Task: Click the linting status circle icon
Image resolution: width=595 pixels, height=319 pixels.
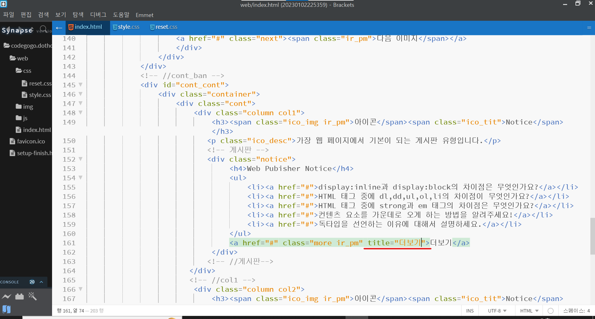Action: click(550, 311)
